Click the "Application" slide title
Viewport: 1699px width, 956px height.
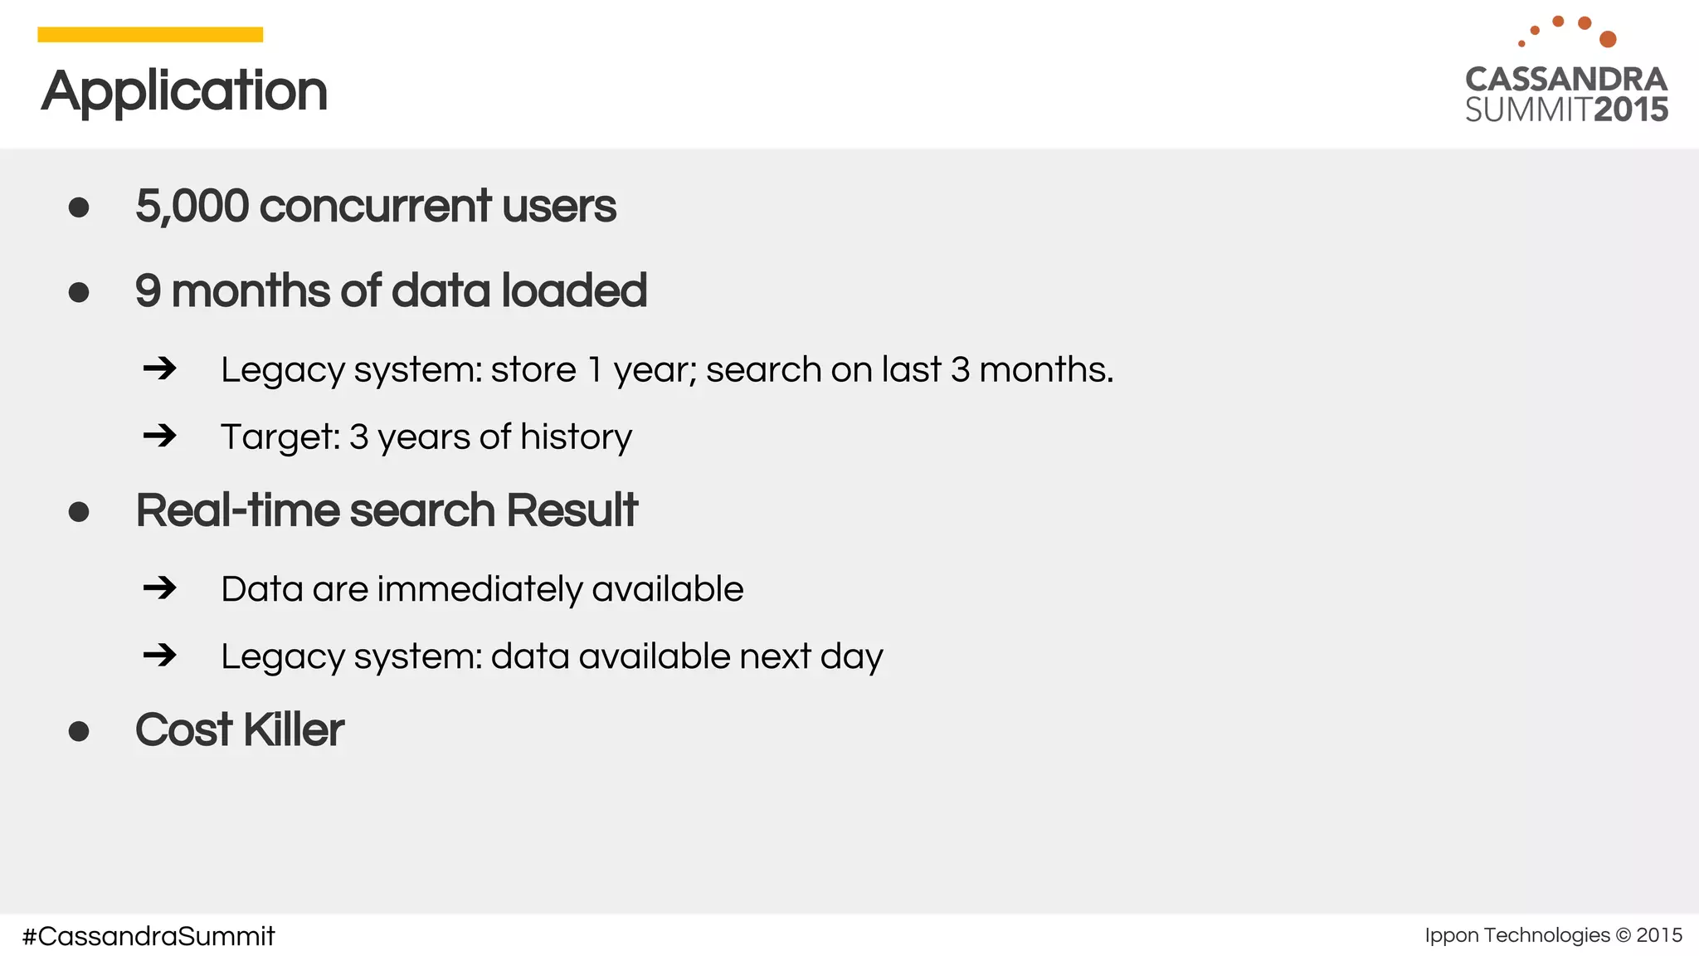point(184,90)
